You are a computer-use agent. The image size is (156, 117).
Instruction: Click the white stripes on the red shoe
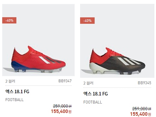pos(44,60)
